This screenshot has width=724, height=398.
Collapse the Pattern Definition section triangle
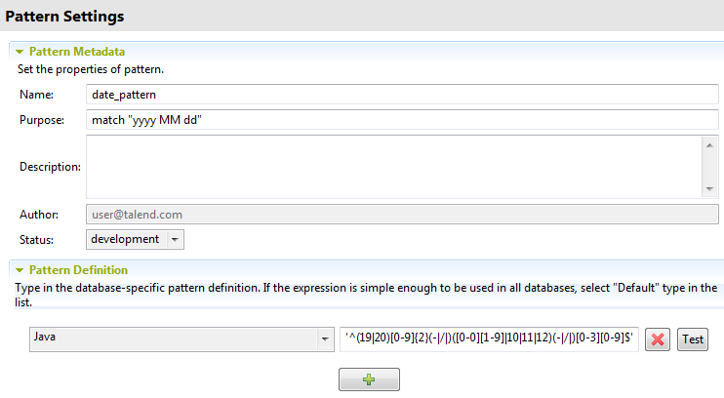(x=19, y=269)
